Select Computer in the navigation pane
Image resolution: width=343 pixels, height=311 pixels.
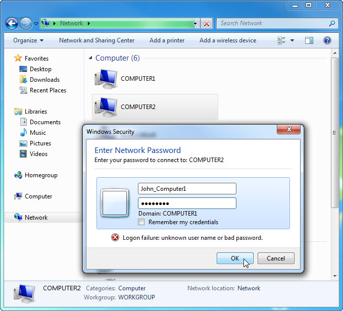point(38,196)
